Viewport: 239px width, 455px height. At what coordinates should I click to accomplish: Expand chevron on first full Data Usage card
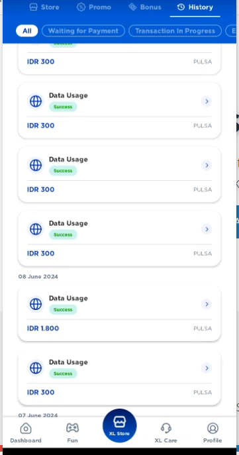(207, 101)
